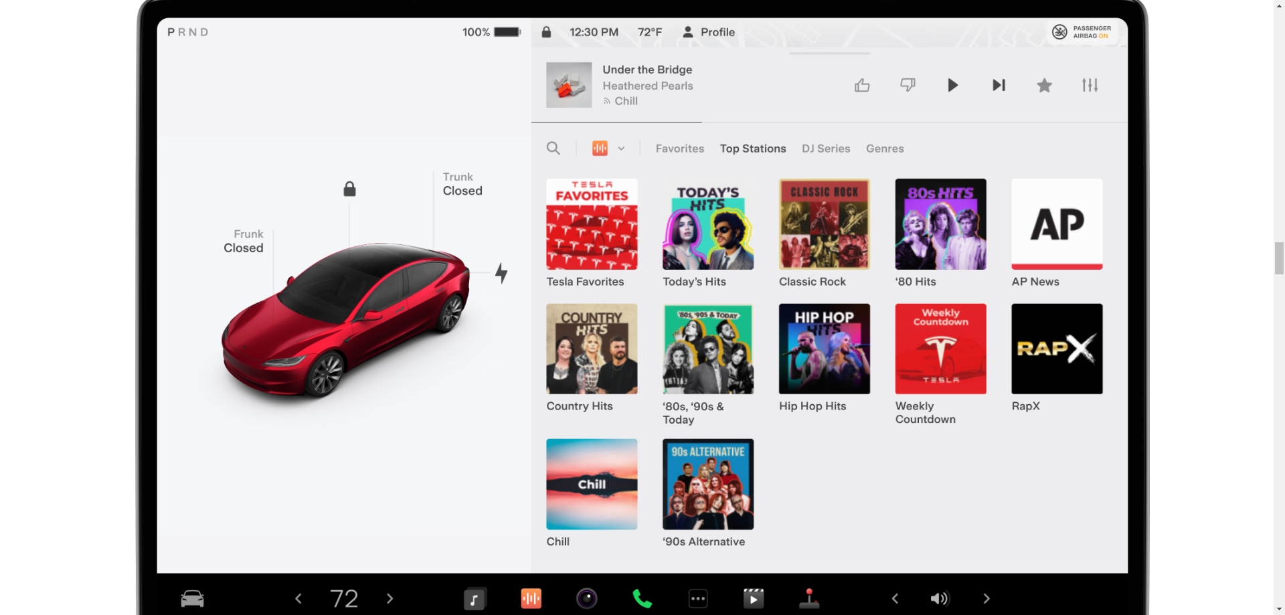Play the Chill station tile
Image resolution: width=1285 pixels, height=615 pixels.
point(592,484)
